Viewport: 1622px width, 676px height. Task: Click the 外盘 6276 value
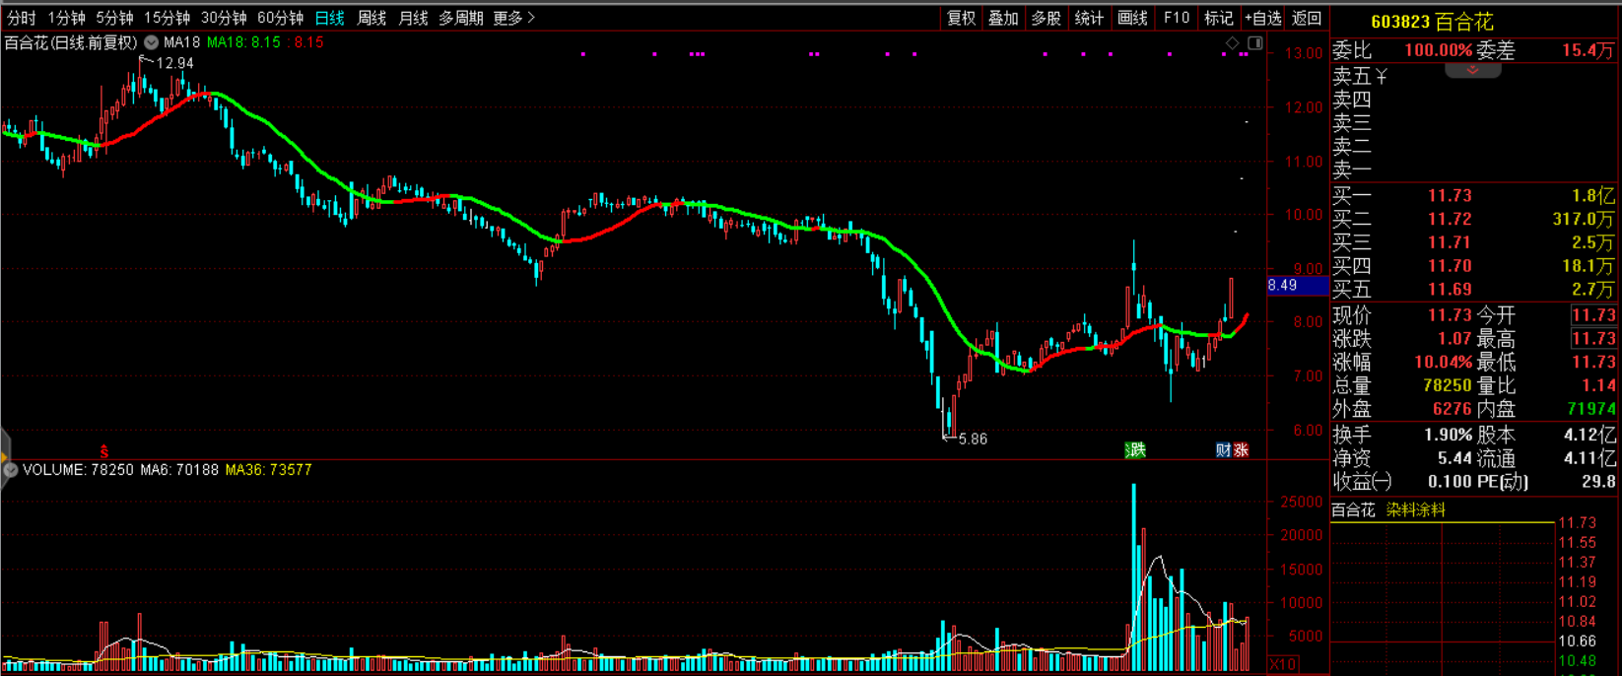pyautogui.click(x=1453, y=408)
